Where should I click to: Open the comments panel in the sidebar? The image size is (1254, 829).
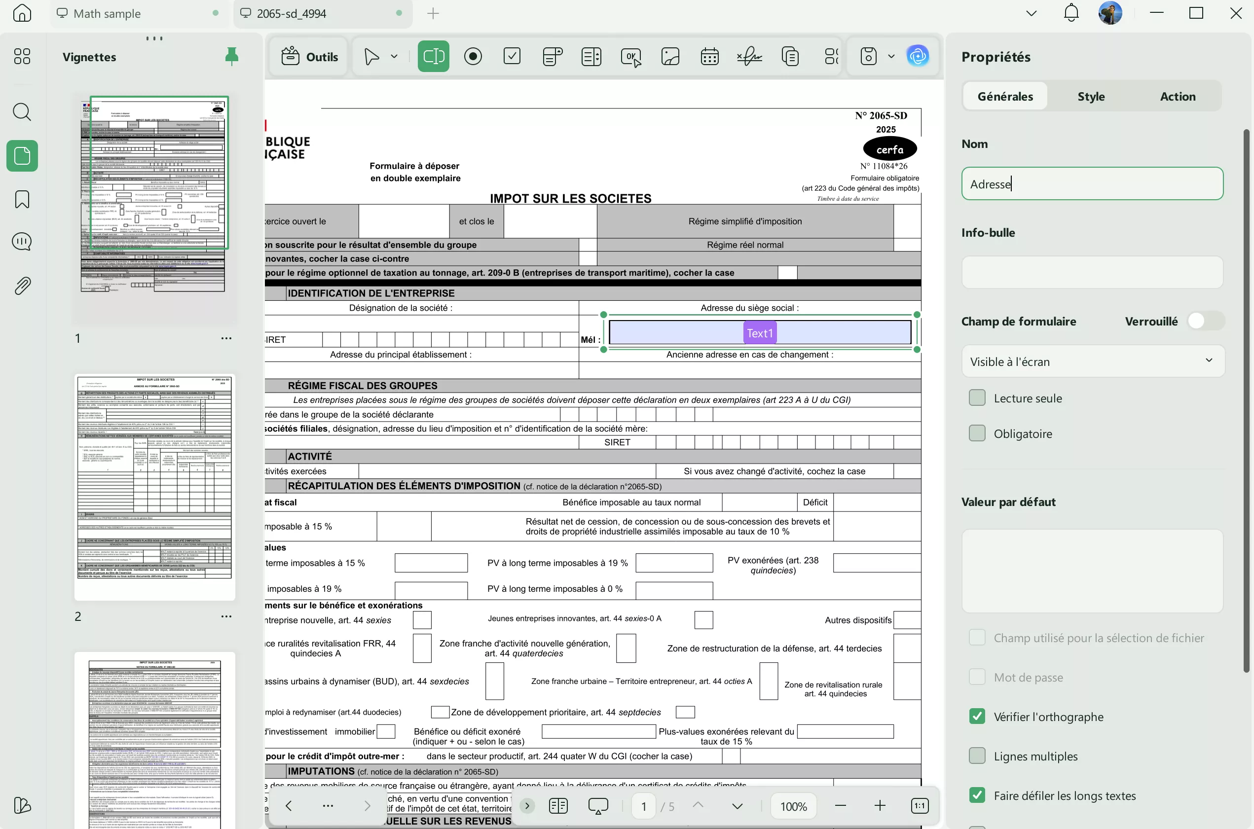(x=22, y=242)
